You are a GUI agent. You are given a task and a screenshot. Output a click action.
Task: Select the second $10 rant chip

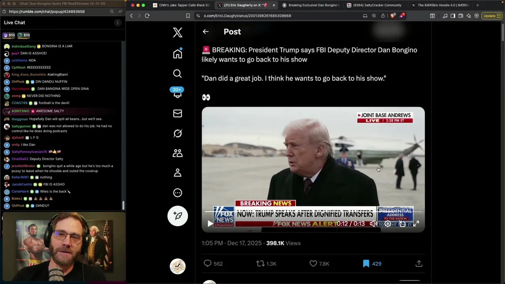click(24, 35)
